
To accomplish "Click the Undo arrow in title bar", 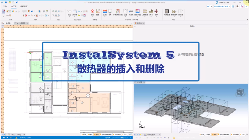I will (x=17, y=2).
